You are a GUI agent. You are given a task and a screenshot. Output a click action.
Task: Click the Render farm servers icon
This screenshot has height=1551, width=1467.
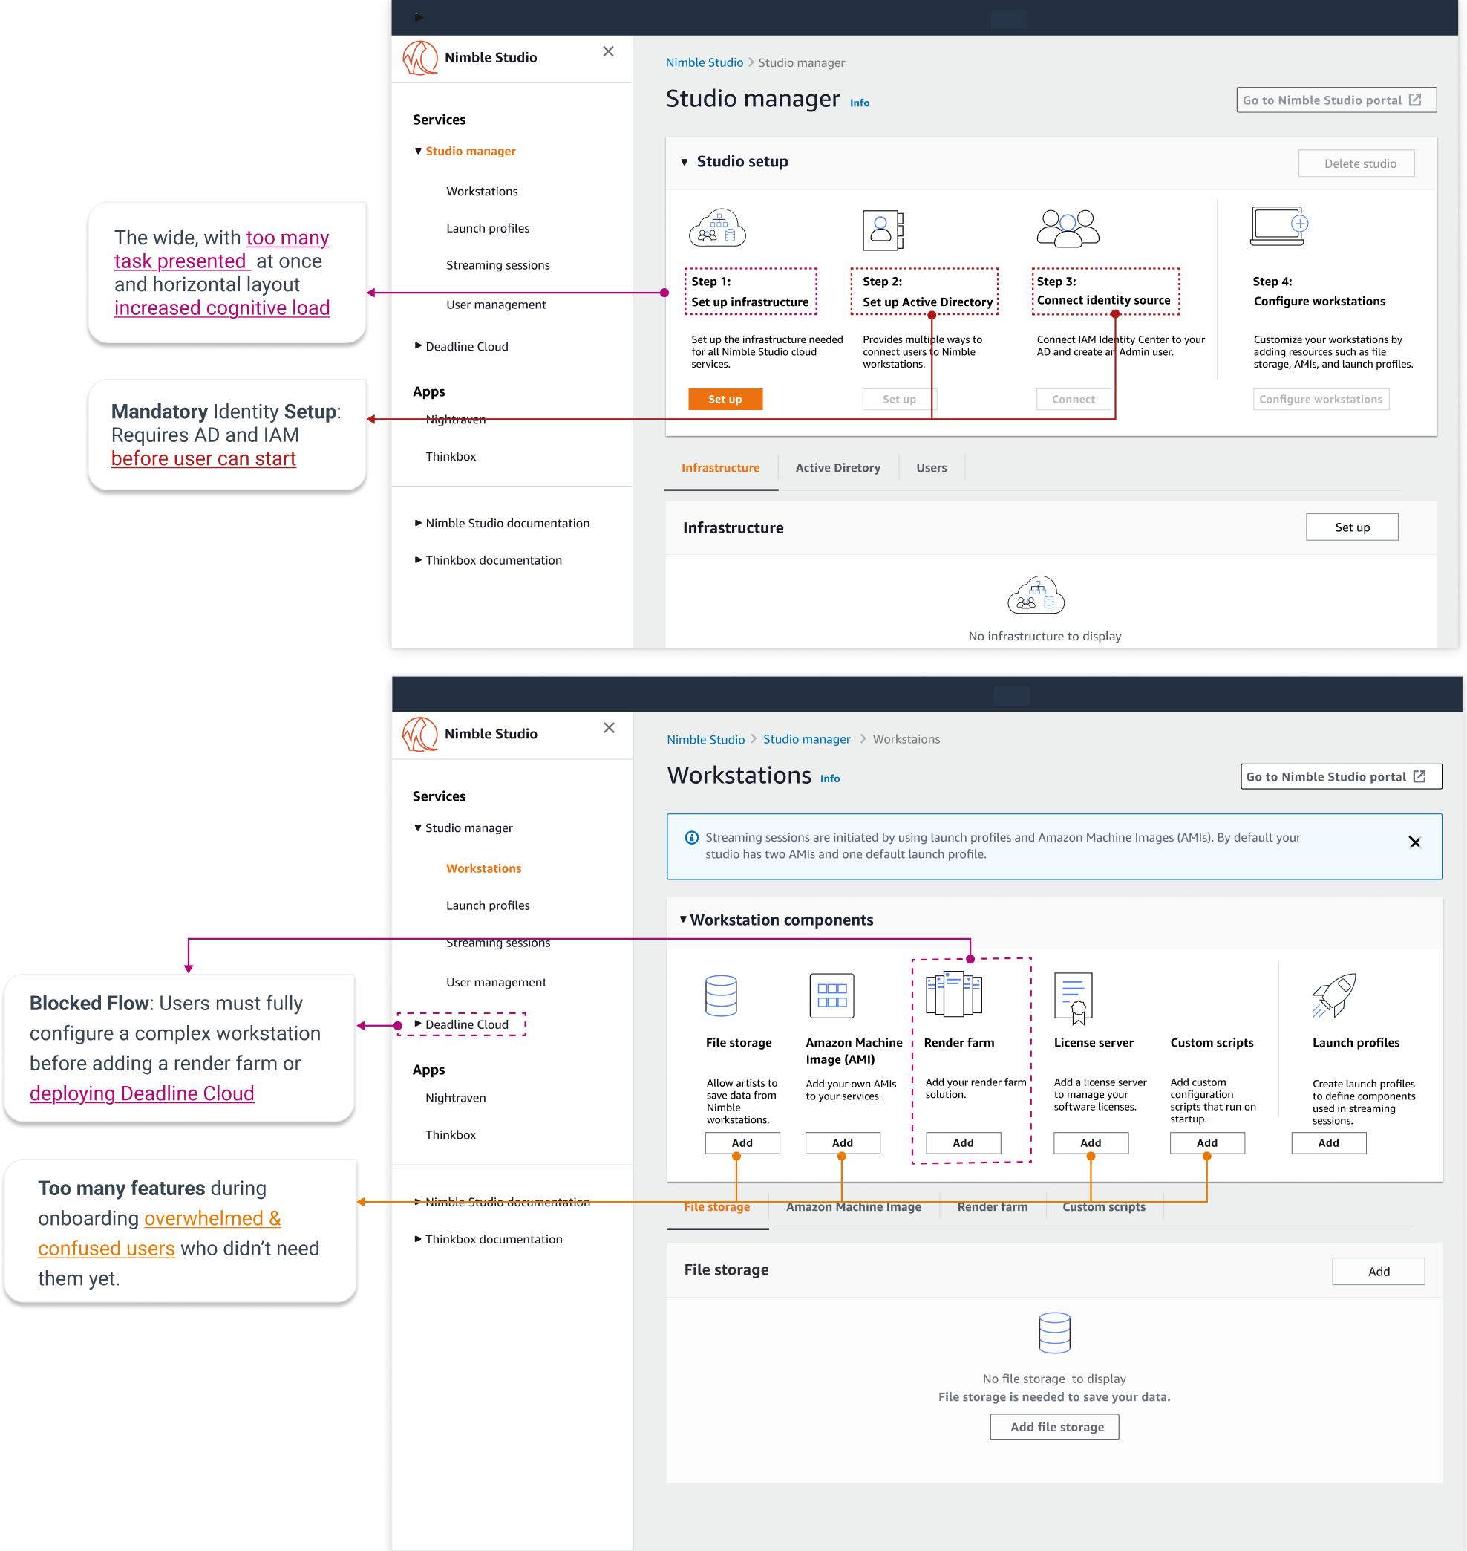pyautogui.click(x=953, y=994)
